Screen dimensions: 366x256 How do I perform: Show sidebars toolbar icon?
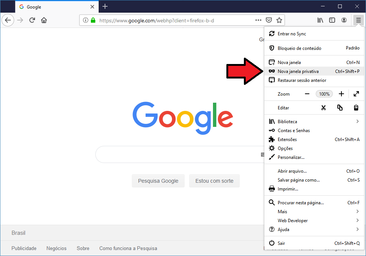332,20
